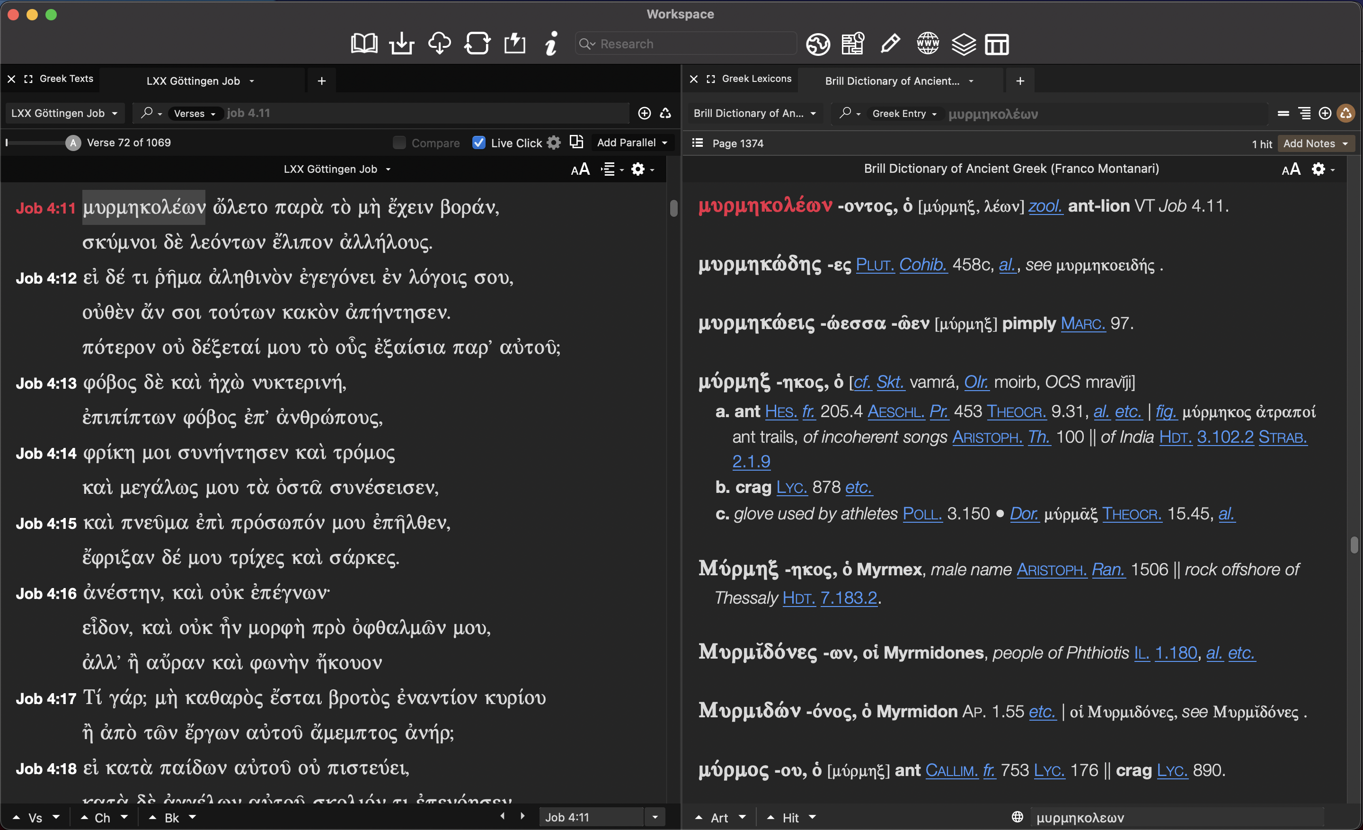
Task: Open the info icon in toolbar
Action: (x=551, y=44)
